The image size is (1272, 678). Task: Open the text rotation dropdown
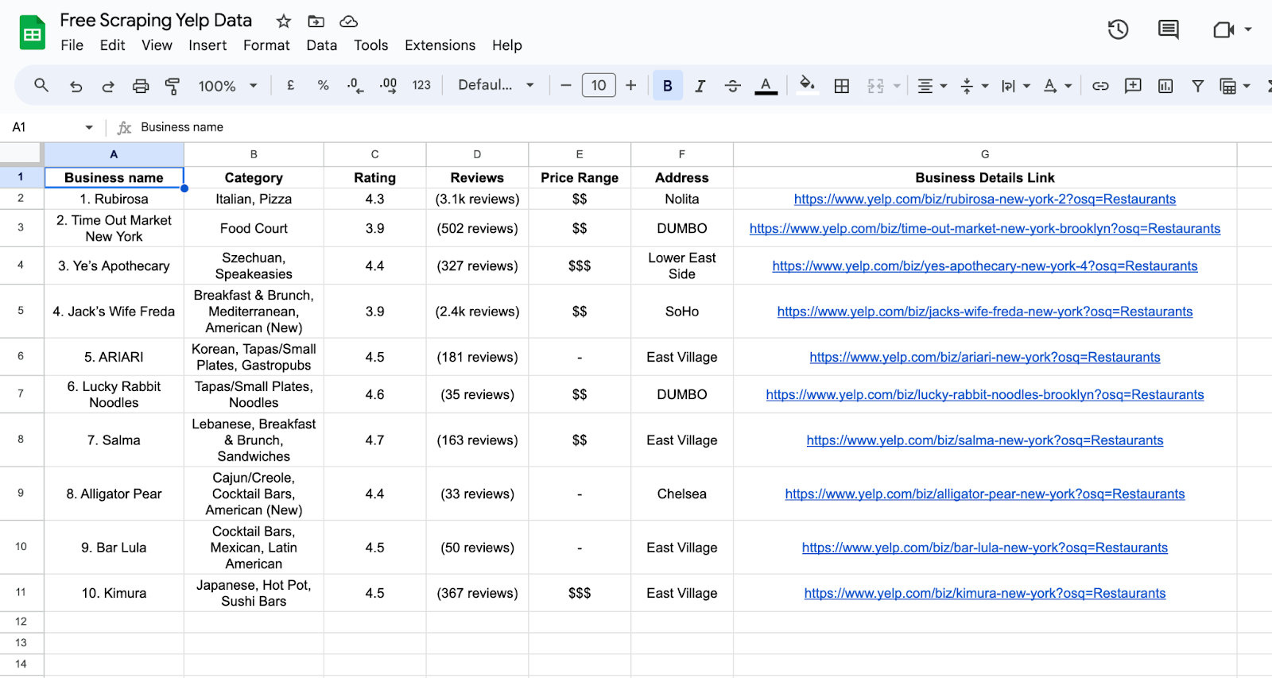pyautogui.click(x=1057, y=86)
